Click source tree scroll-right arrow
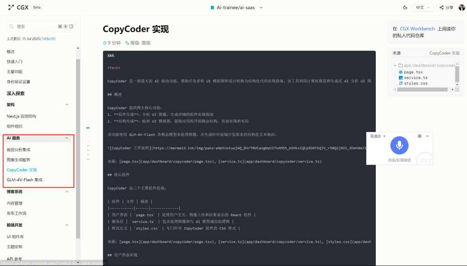Image resolution: width=467 pixels, height=266 pixels. 453,89
